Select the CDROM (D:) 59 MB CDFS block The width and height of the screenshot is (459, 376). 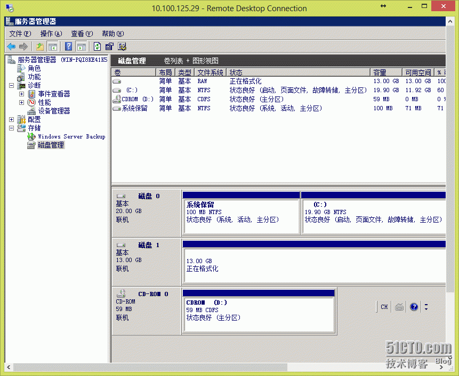(259, 311)
